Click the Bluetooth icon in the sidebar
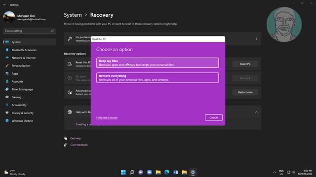The height and width of the screenshot is (177, 316). pos(7,50)
